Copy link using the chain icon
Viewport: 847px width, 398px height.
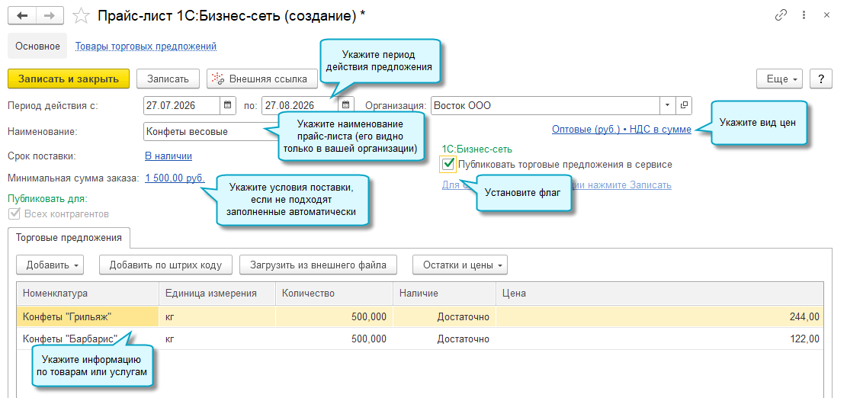[781, 15]
